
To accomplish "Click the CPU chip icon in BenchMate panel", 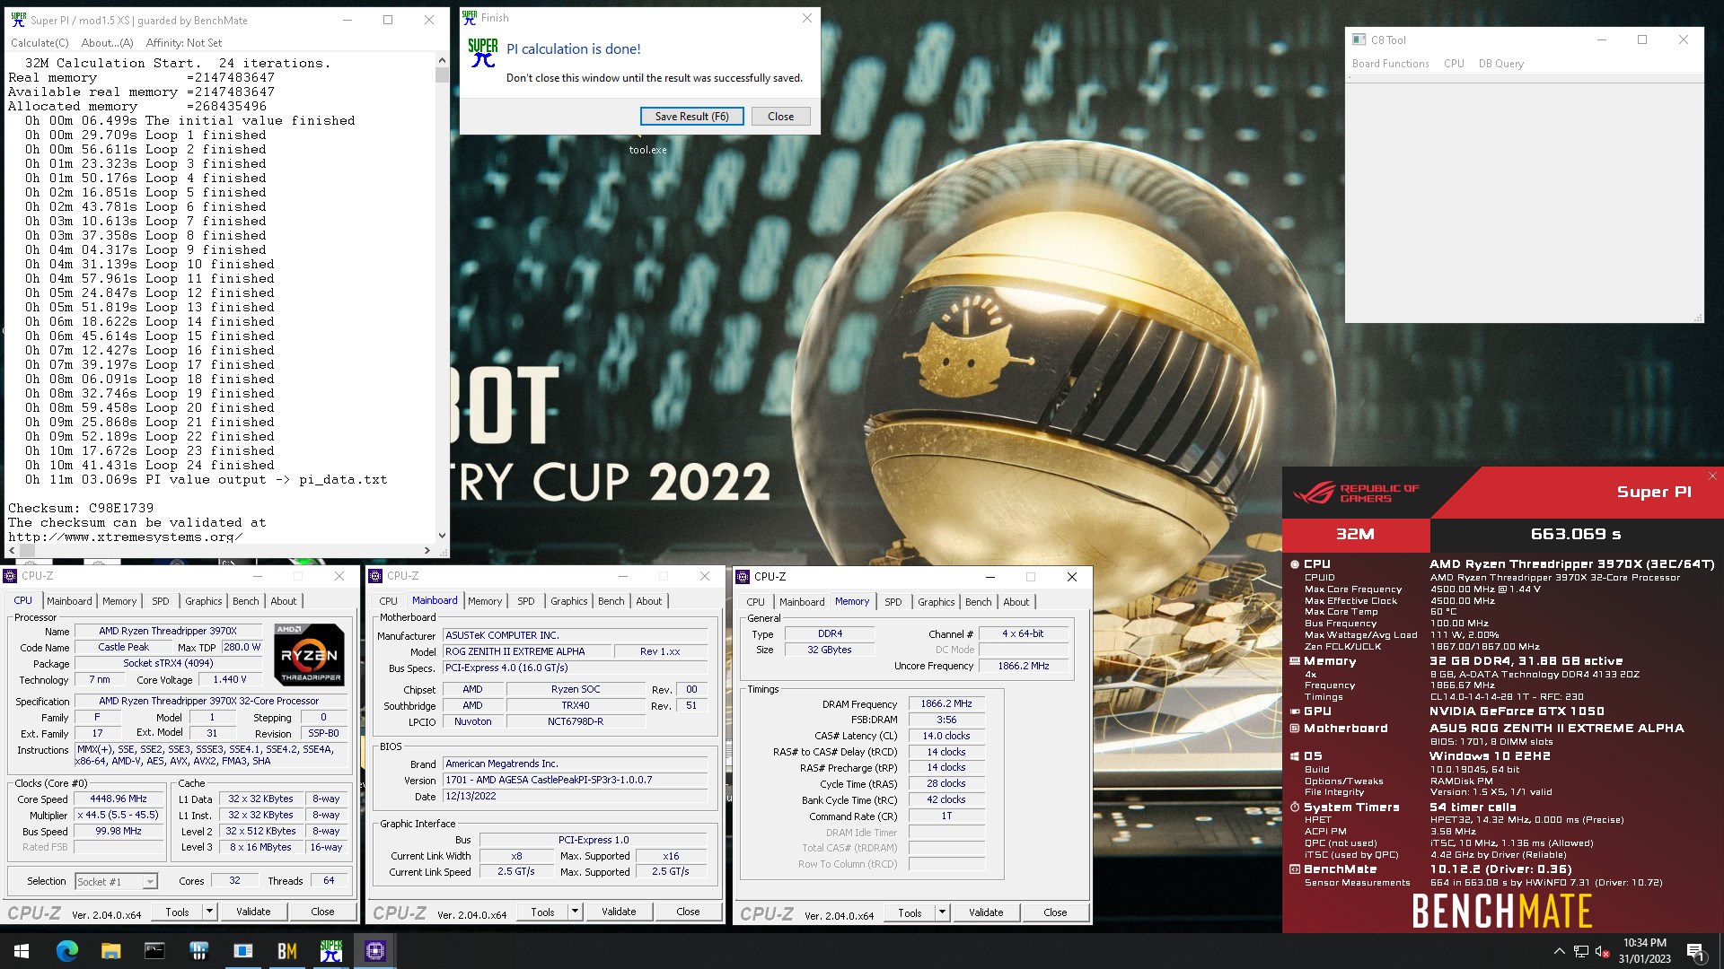I will [1294, 564].
